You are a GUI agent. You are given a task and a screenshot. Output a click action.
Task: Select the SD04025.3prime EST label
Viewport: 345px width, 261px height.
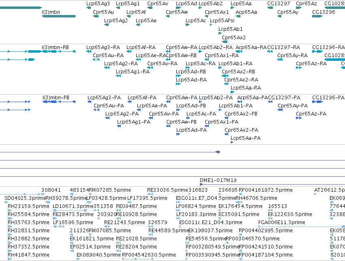point(25,198)
